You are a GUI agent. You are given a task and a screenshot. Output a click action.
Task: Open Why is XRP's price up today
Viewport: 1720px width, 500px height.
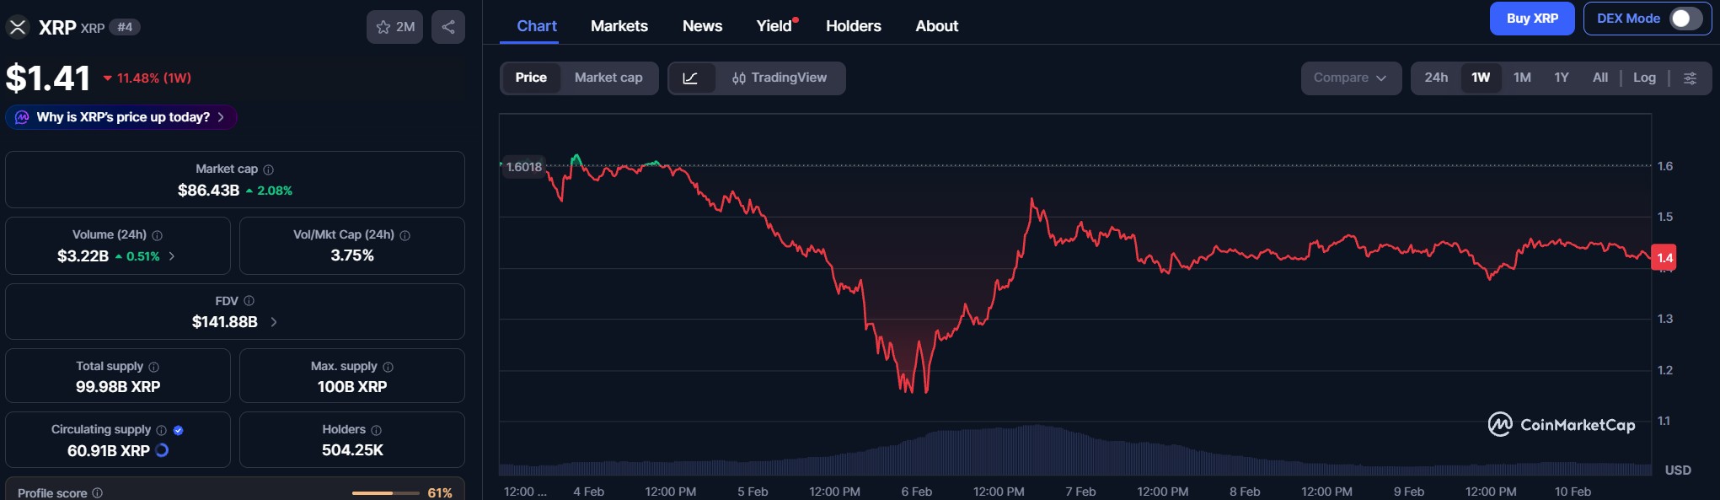121,117
